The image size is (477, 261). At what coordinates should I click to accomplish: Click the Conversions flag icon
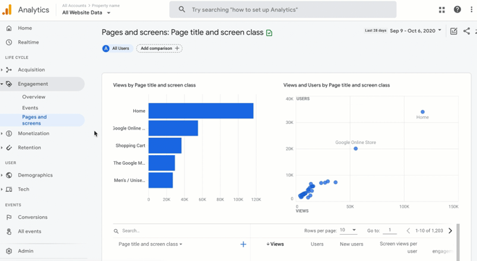tap(9, 217)
